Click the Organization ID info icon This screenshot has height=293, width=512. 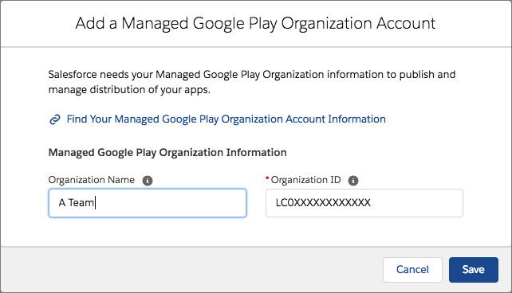click(353, 181)
